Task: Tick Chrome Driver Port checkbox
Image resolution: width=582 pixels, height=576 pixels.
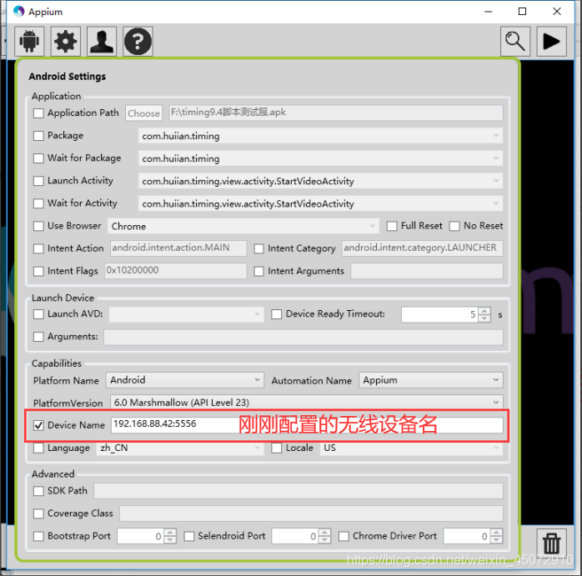Action: pyautogui.click(x=344, y=537)
